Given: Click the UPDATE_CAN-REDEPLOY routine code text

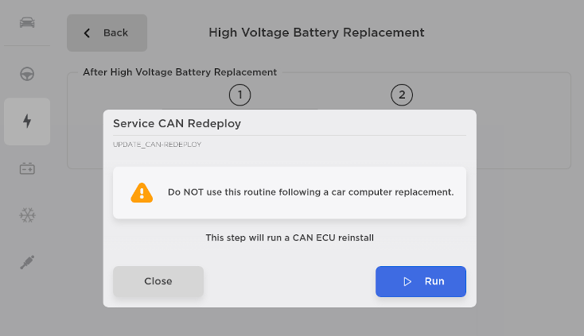Looking at the screenshot, I should click(157, 145).
